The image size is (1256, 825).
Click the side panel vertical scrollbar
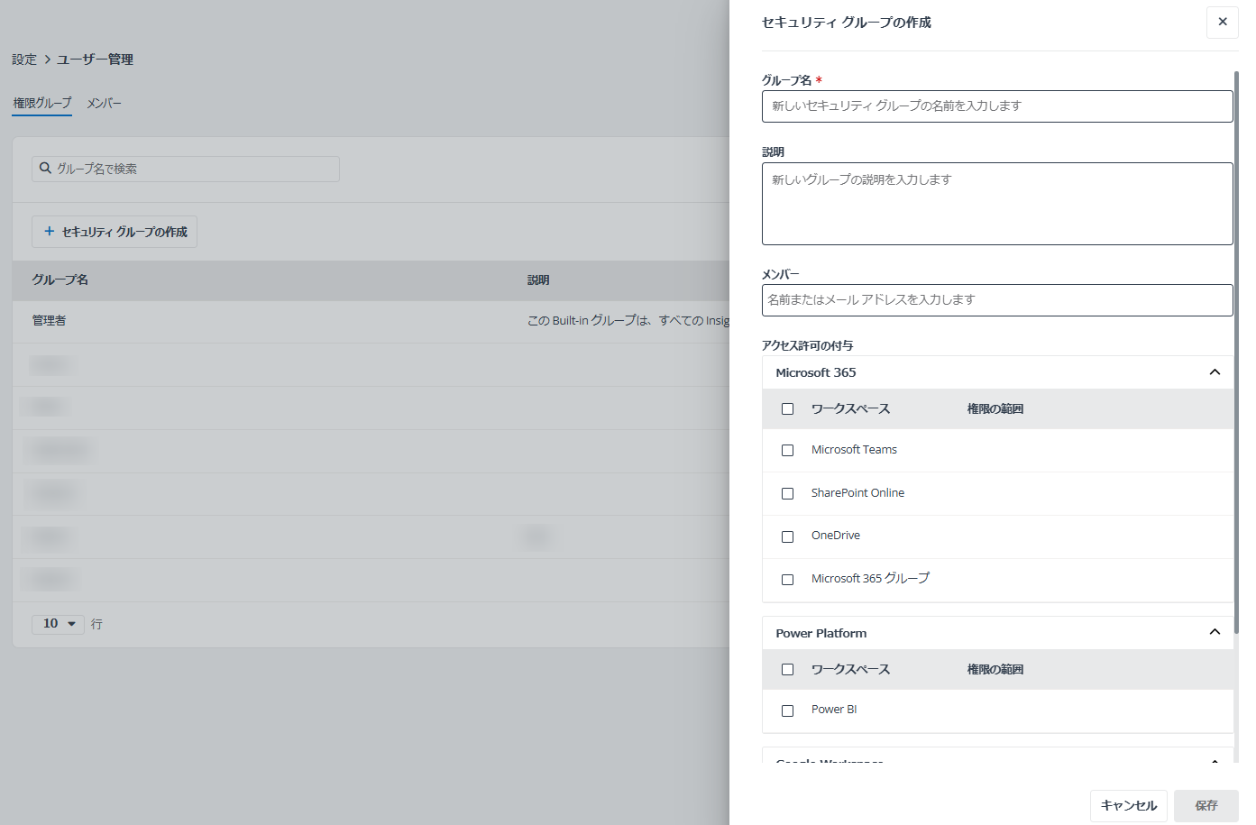click(x=1236, y=352)
